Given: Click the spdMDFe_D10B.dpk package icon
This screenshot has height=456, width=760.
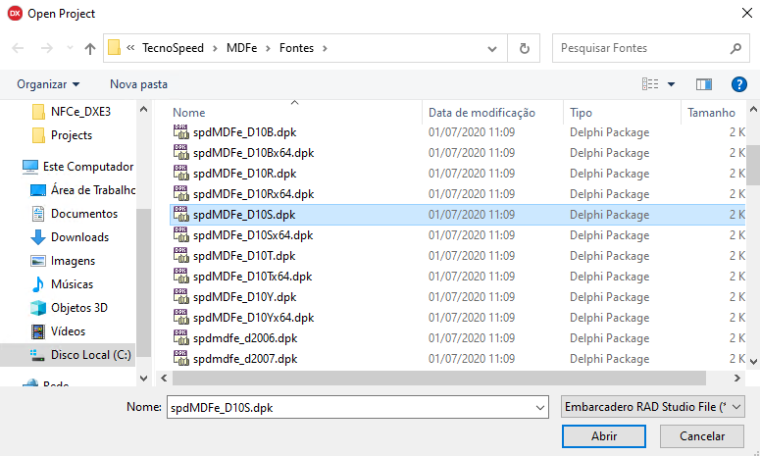Looking at the screenshot, I should click(180, 132).
